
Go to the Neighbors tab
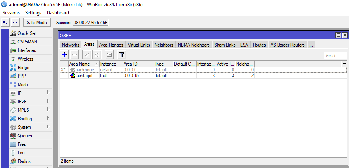164,45
